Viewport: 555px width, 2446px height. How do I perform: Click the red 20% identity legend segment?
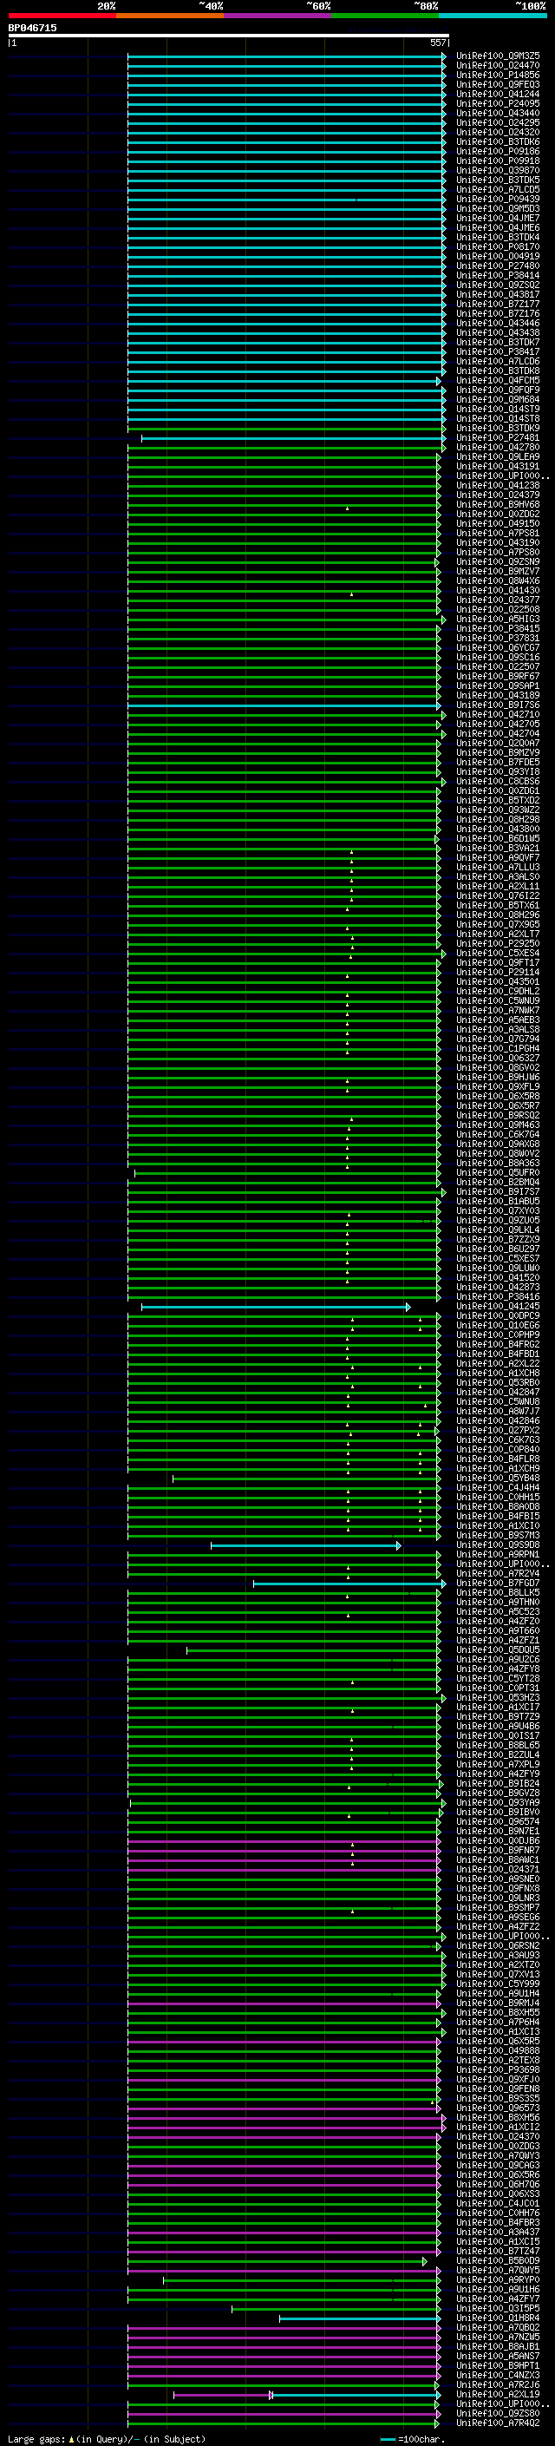pyautogui.click(x=62, y=16)
